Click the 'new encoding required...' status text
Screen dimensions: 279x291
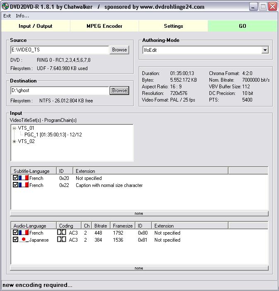pos(37,285)
